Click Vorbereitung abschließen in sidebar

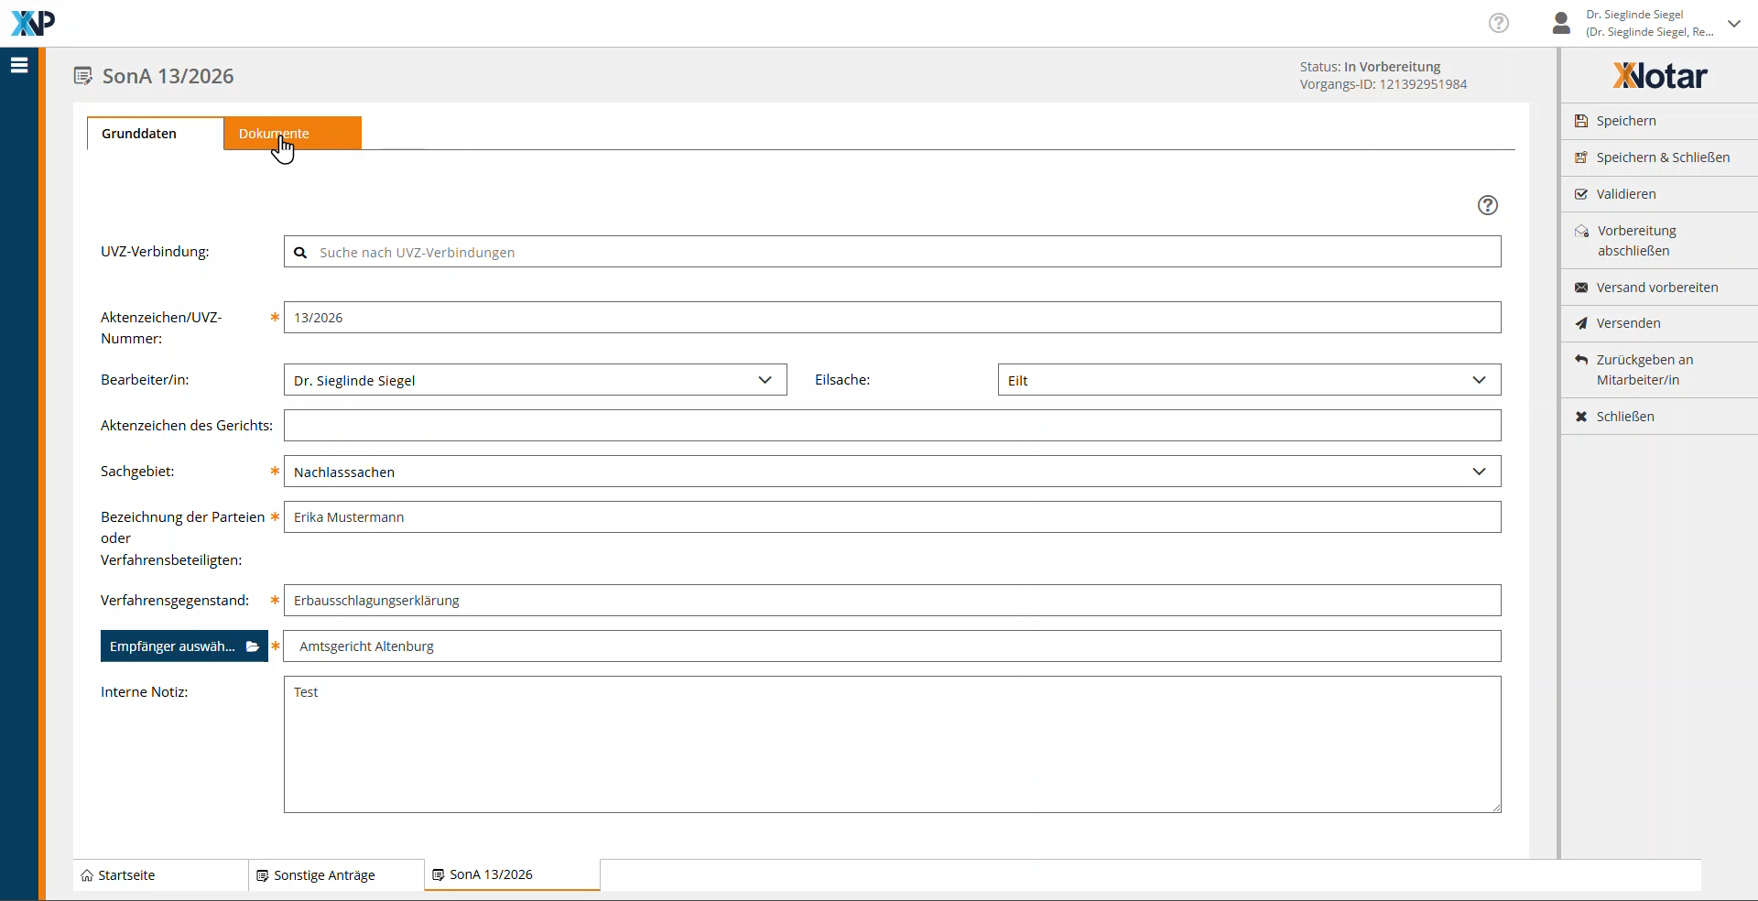[x=1636, y=241]
